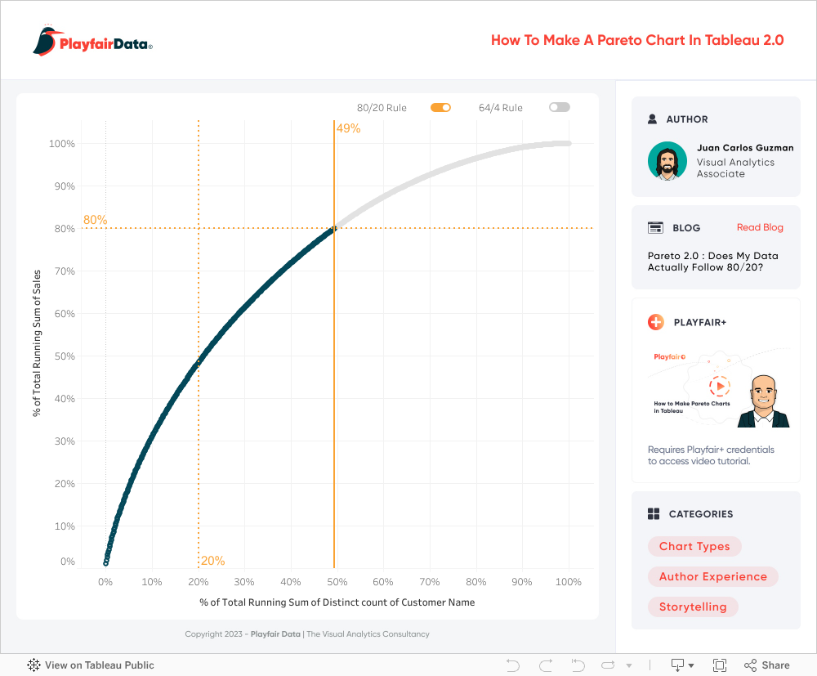Viewport: 817px width, 676px height.
Task: Click Juan Carlos Guzman's author avatar
Action: click(667, 161)
